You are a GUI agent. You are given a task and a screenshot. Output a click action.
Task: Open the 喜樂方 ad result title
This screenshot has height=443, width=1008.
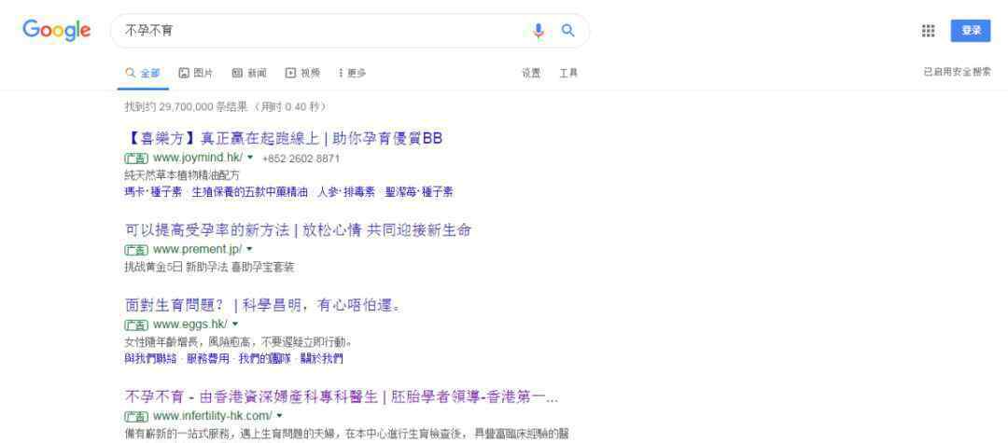pyautogui.click(x=284, y=138)
